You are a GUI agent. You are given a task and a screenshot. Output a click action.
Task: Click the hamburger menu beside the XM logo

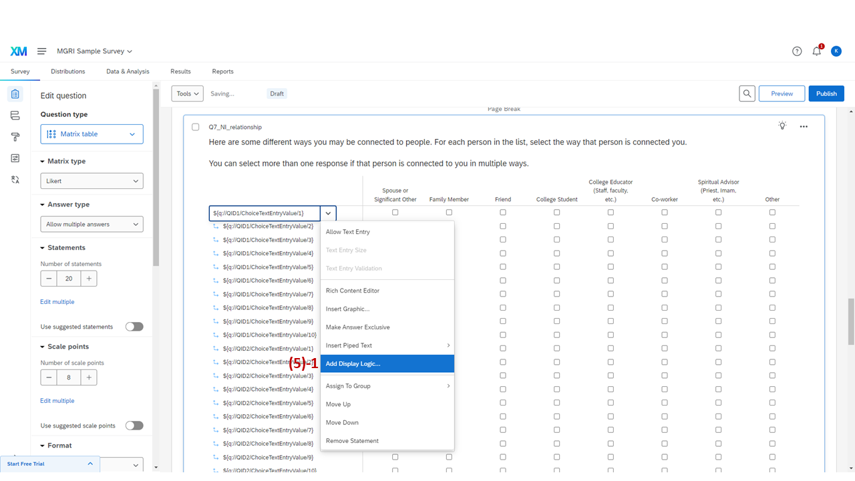click(41, 51)
